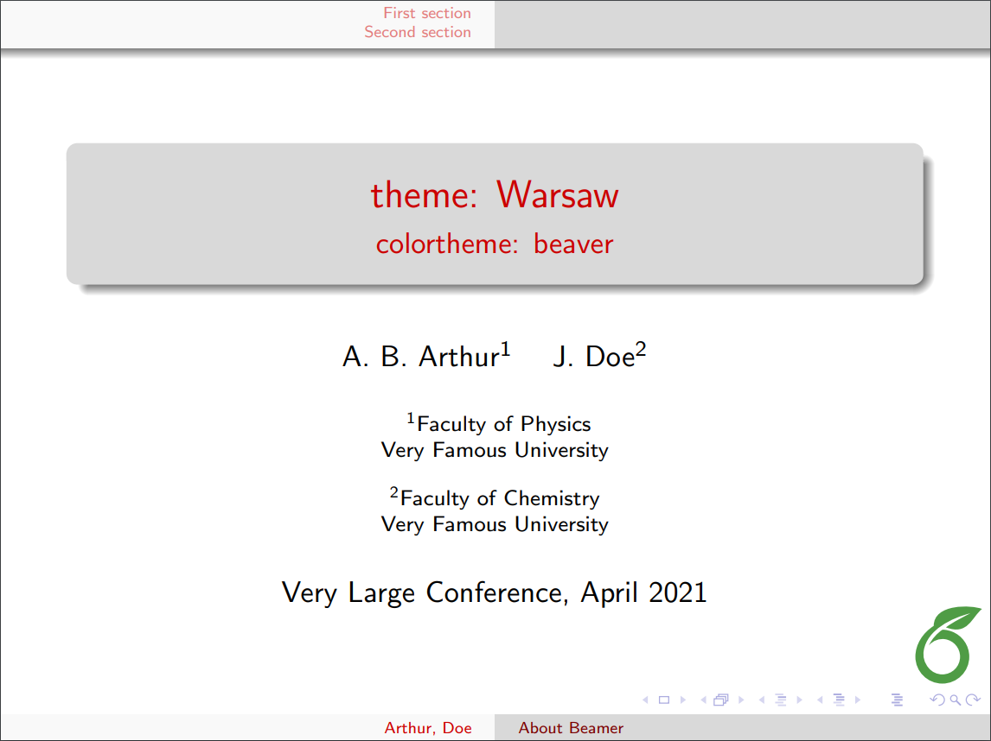Select the section navigation icon
The image size is (991, 741).
click(x=840, y=700)
